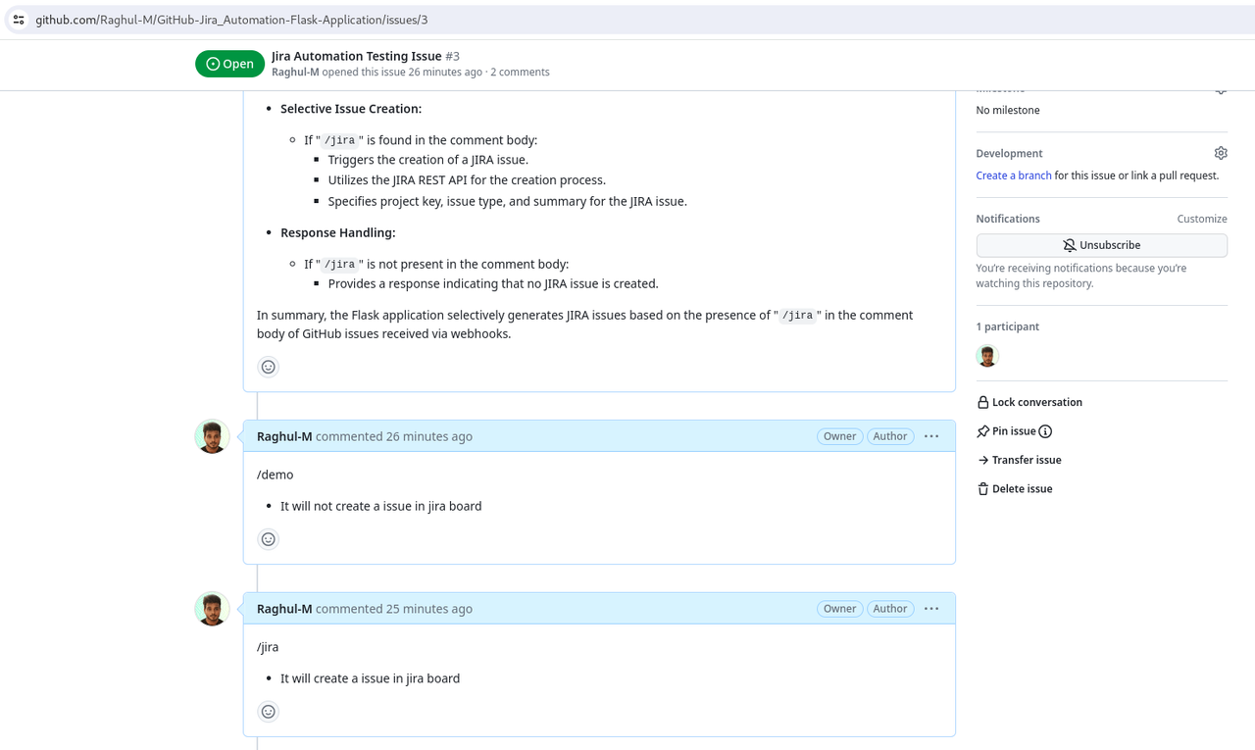Click the Lock conversation icon
This screenshot has width=1255, height=750.
pos(981,401)
